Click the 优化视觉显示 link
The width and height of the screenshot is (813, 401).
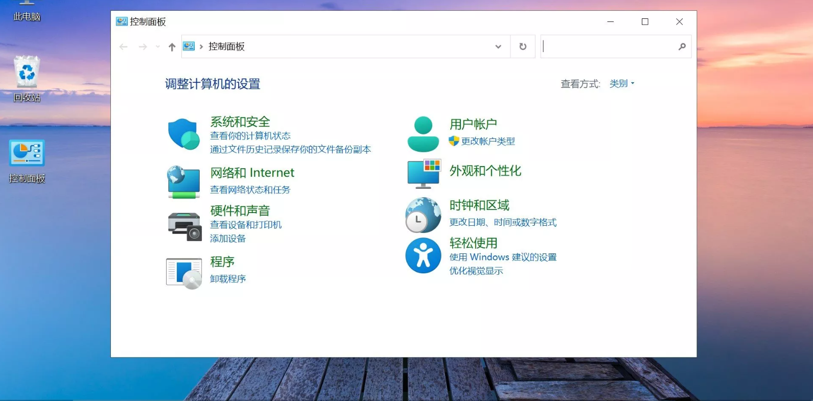pyautogui.click(x=476, y=271)
